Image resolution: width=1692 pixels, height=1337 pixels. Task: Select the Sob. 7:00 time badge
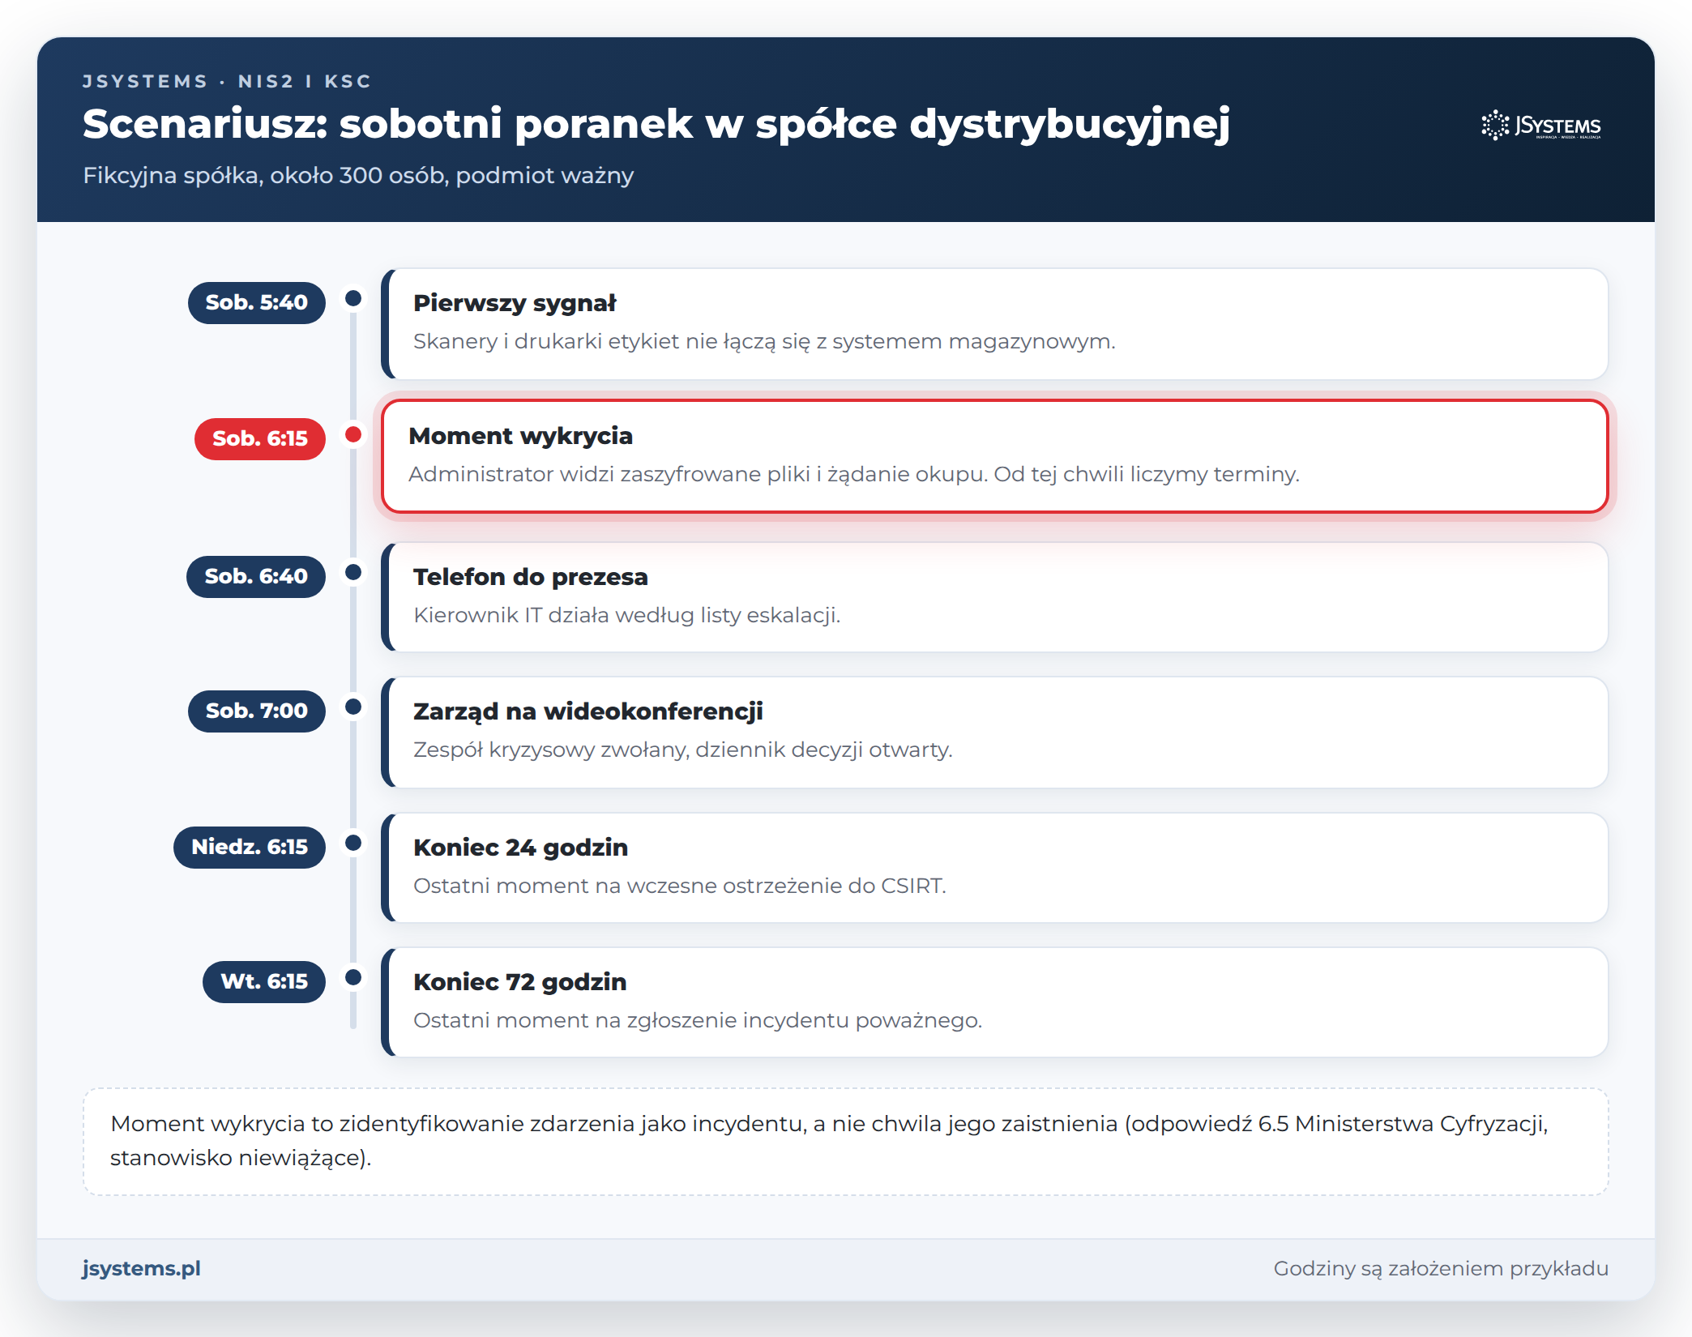[x=257, y=711]
